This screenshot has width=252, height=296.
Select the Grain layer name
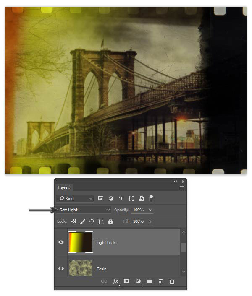(102, 269)
